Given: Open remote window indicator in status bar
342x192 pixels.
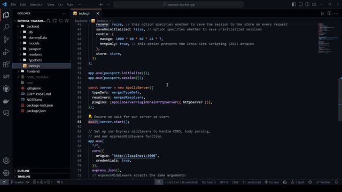Looking at the screenshot, I should point(4,182).
